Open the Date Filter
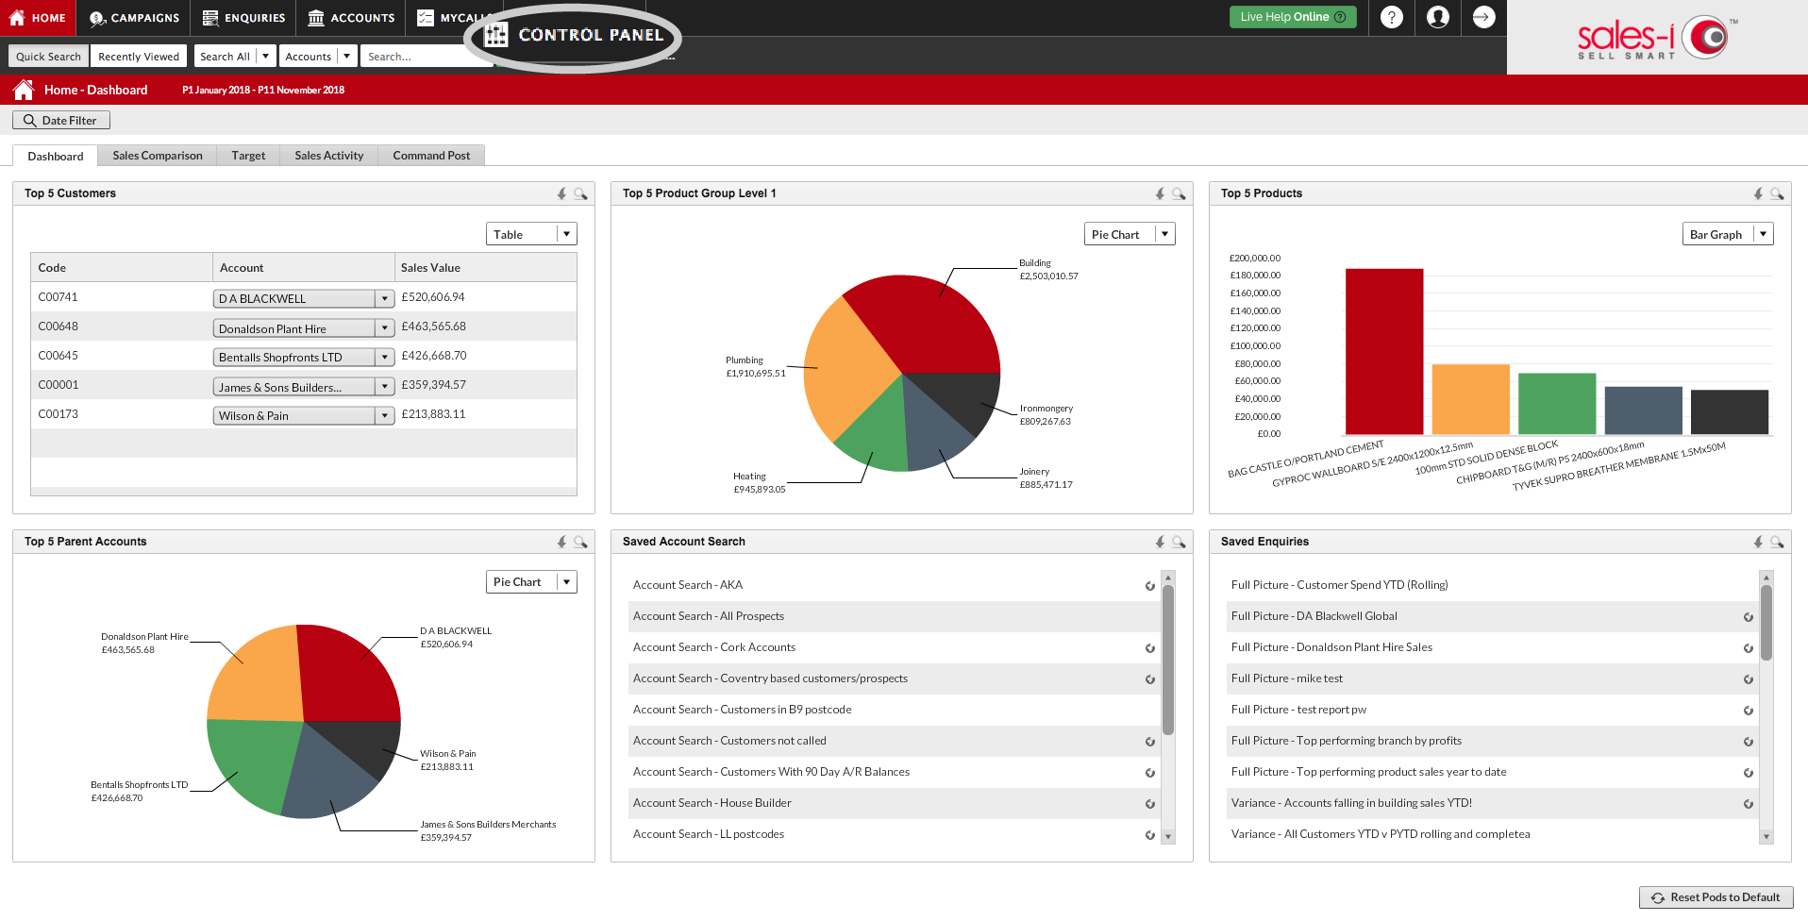Viewport: 1808px width, 921px height. 61,121
